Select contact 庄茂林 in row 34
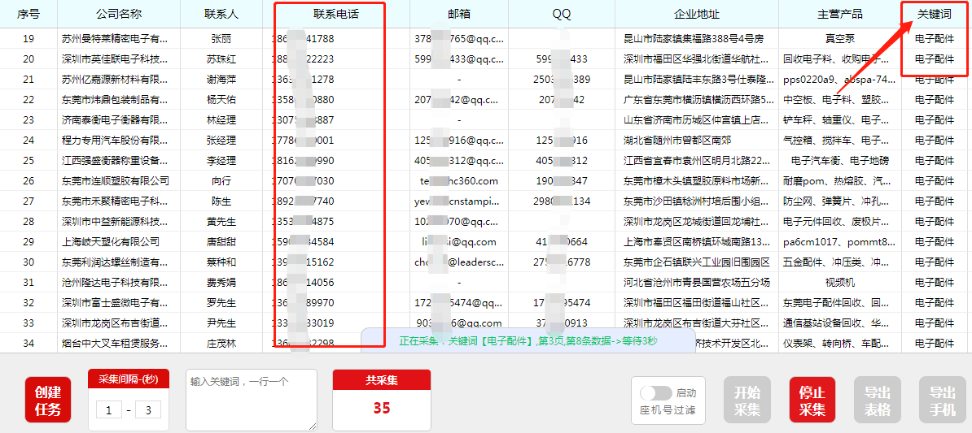This screenshot has height=433, width=972. (x=221, y=344)
